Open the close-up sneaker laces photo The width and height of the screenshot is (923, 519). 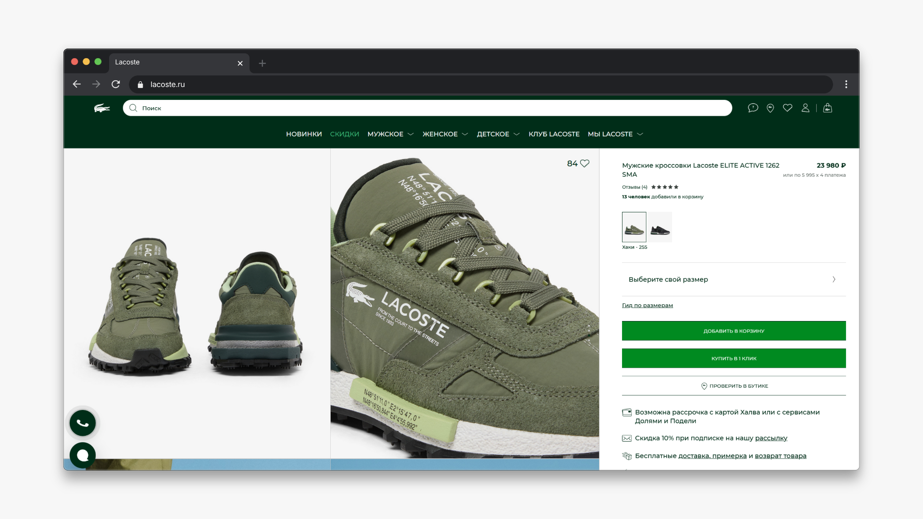pyautogui.click(x=465, y=303)
